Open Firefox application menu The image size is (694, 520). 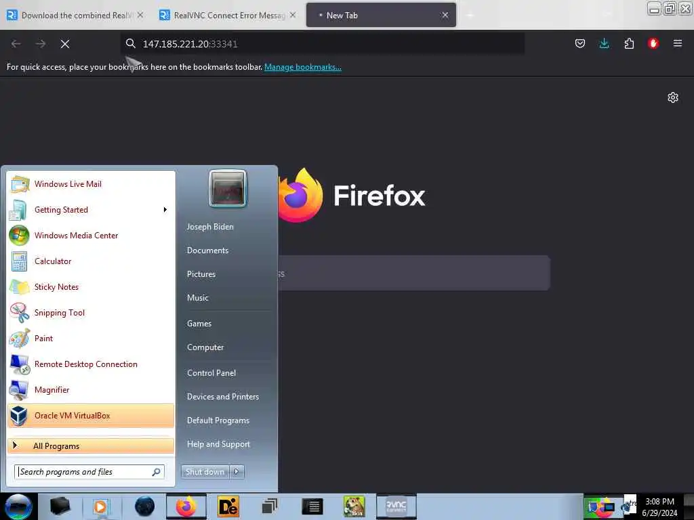[678, 43]
